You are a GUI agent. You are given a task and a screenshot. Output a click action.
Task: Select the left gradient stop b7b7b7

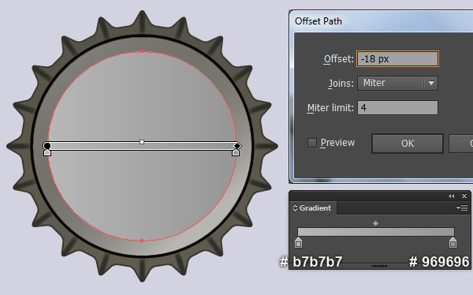point(298,242)
